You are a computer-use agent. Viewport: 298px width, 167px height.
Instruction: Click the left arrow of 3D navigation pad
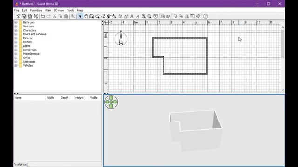[x=107, y=102]
